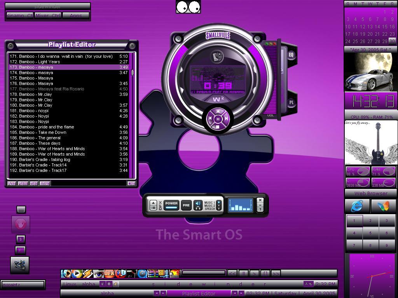Click the Viper car thumbnail

pyautogui.click(x=371, y=72)
